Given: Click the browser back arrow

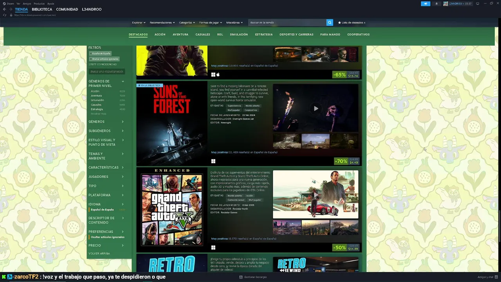Looking at the screenshot, I should (4, 9).
